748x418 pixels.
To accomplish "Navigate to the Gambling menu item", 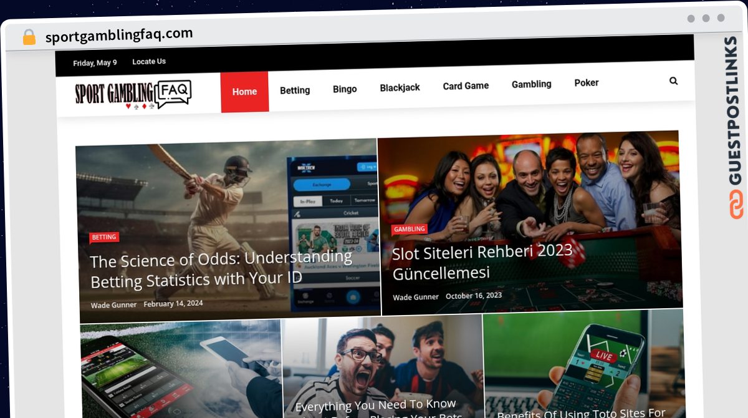I will (x=532, y=84).
